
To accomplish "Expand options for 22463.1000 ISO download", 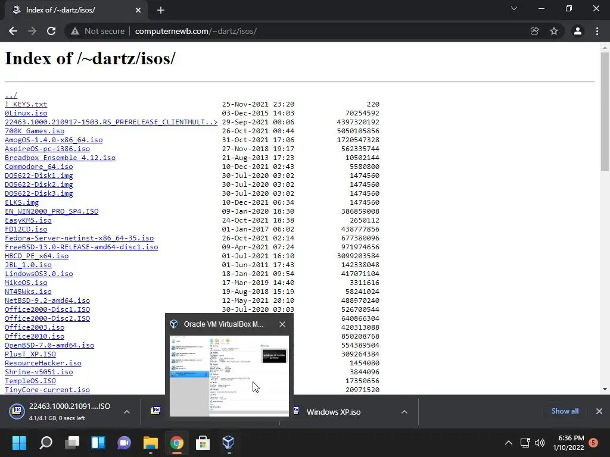I will pos(127,412).
